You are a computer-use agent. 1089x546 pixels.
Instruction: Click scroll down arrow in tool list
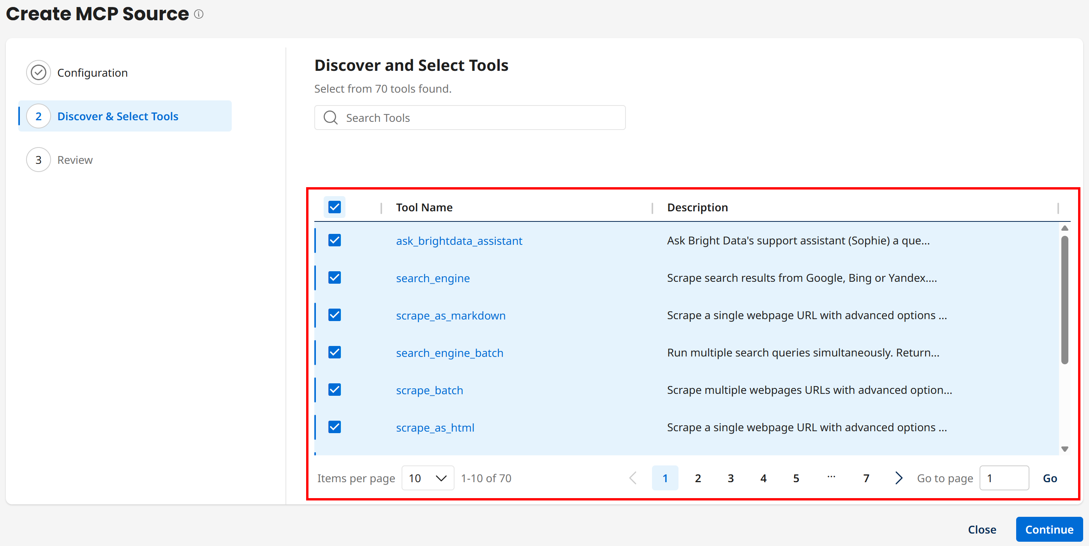1064,449
